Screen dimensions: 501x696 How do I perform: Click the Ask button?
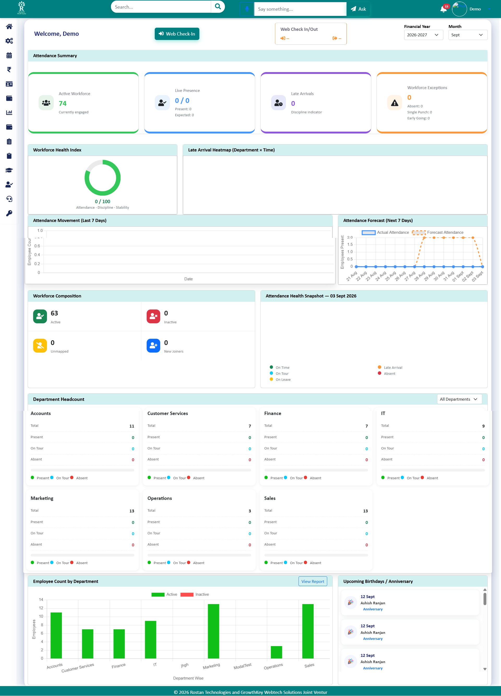[x=358, y=9]
